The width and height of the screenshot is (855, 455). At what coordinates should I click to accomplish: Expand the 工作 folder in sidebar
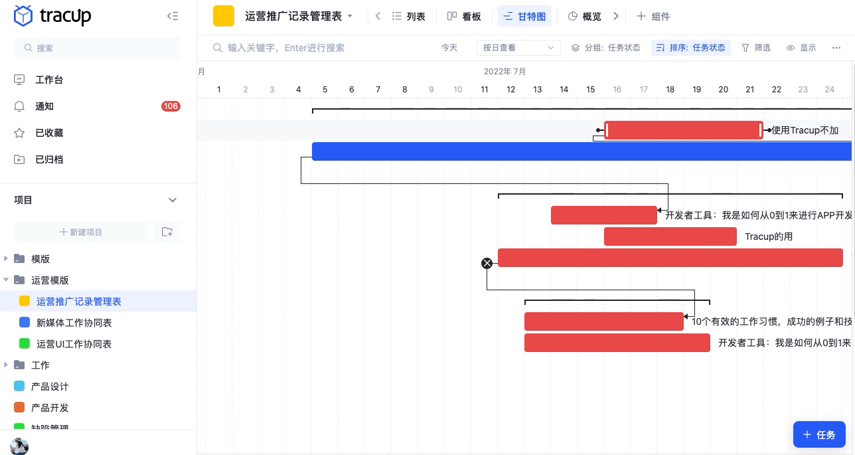[x=6, y=365]
